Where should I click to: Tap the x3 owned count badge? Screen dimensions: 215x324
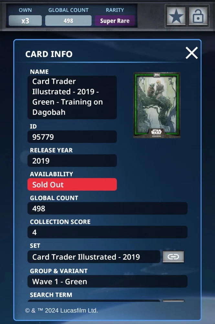(25, 21)
